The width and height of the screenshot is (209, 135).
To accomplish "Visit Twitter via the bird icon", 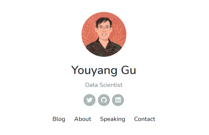I will pos(90,100).
